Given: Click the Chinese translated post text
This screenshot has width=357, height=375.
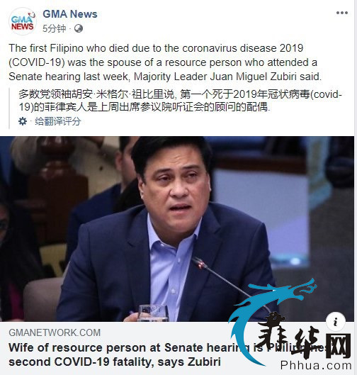Looking at the screenshot, I should pos(181,101).
